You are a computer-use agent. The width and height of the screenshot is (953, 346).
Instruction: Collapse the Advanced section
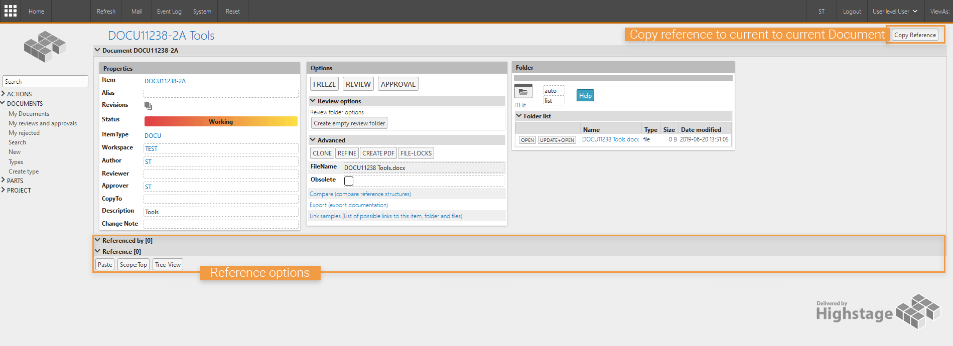coord(313,140)
